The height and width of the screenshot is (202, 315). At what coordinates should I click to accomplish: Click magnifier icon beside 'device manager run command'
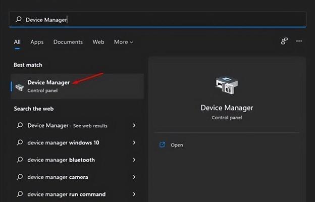pyautogui.click(x=20, y=194)
